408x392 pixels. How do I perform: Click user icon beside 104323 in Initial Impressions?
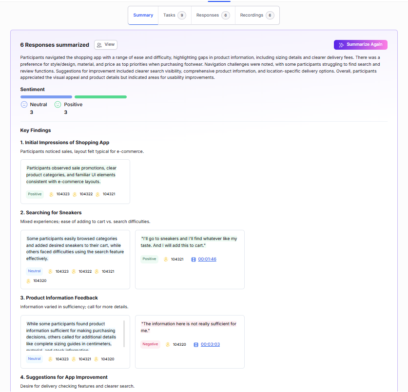(x=51, y=194)
